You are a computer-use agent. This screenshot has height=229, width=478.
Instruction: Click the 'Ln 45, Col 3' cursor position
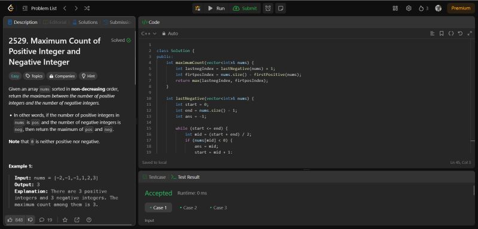[x=461, y=163]
